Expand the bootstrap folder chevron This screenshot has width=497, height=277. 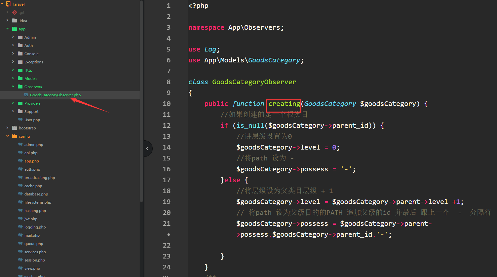click(x=7, y=128)
